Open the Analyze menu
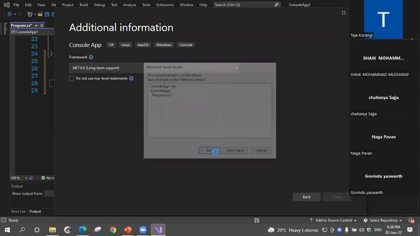The width and height of the screenshot is (420, 236). coord(129,5)
